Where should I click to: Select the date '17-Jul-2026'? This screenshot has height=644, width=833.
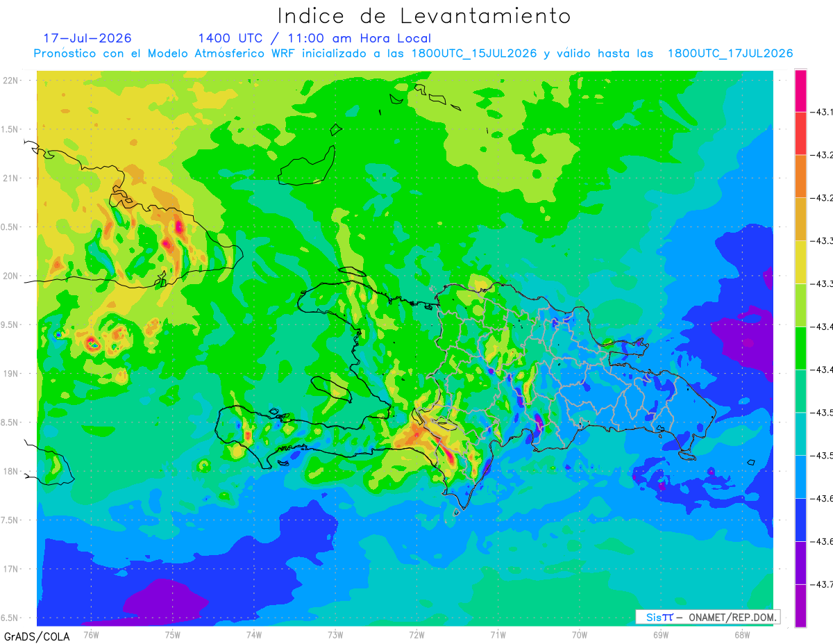click(x=87, y=39)
